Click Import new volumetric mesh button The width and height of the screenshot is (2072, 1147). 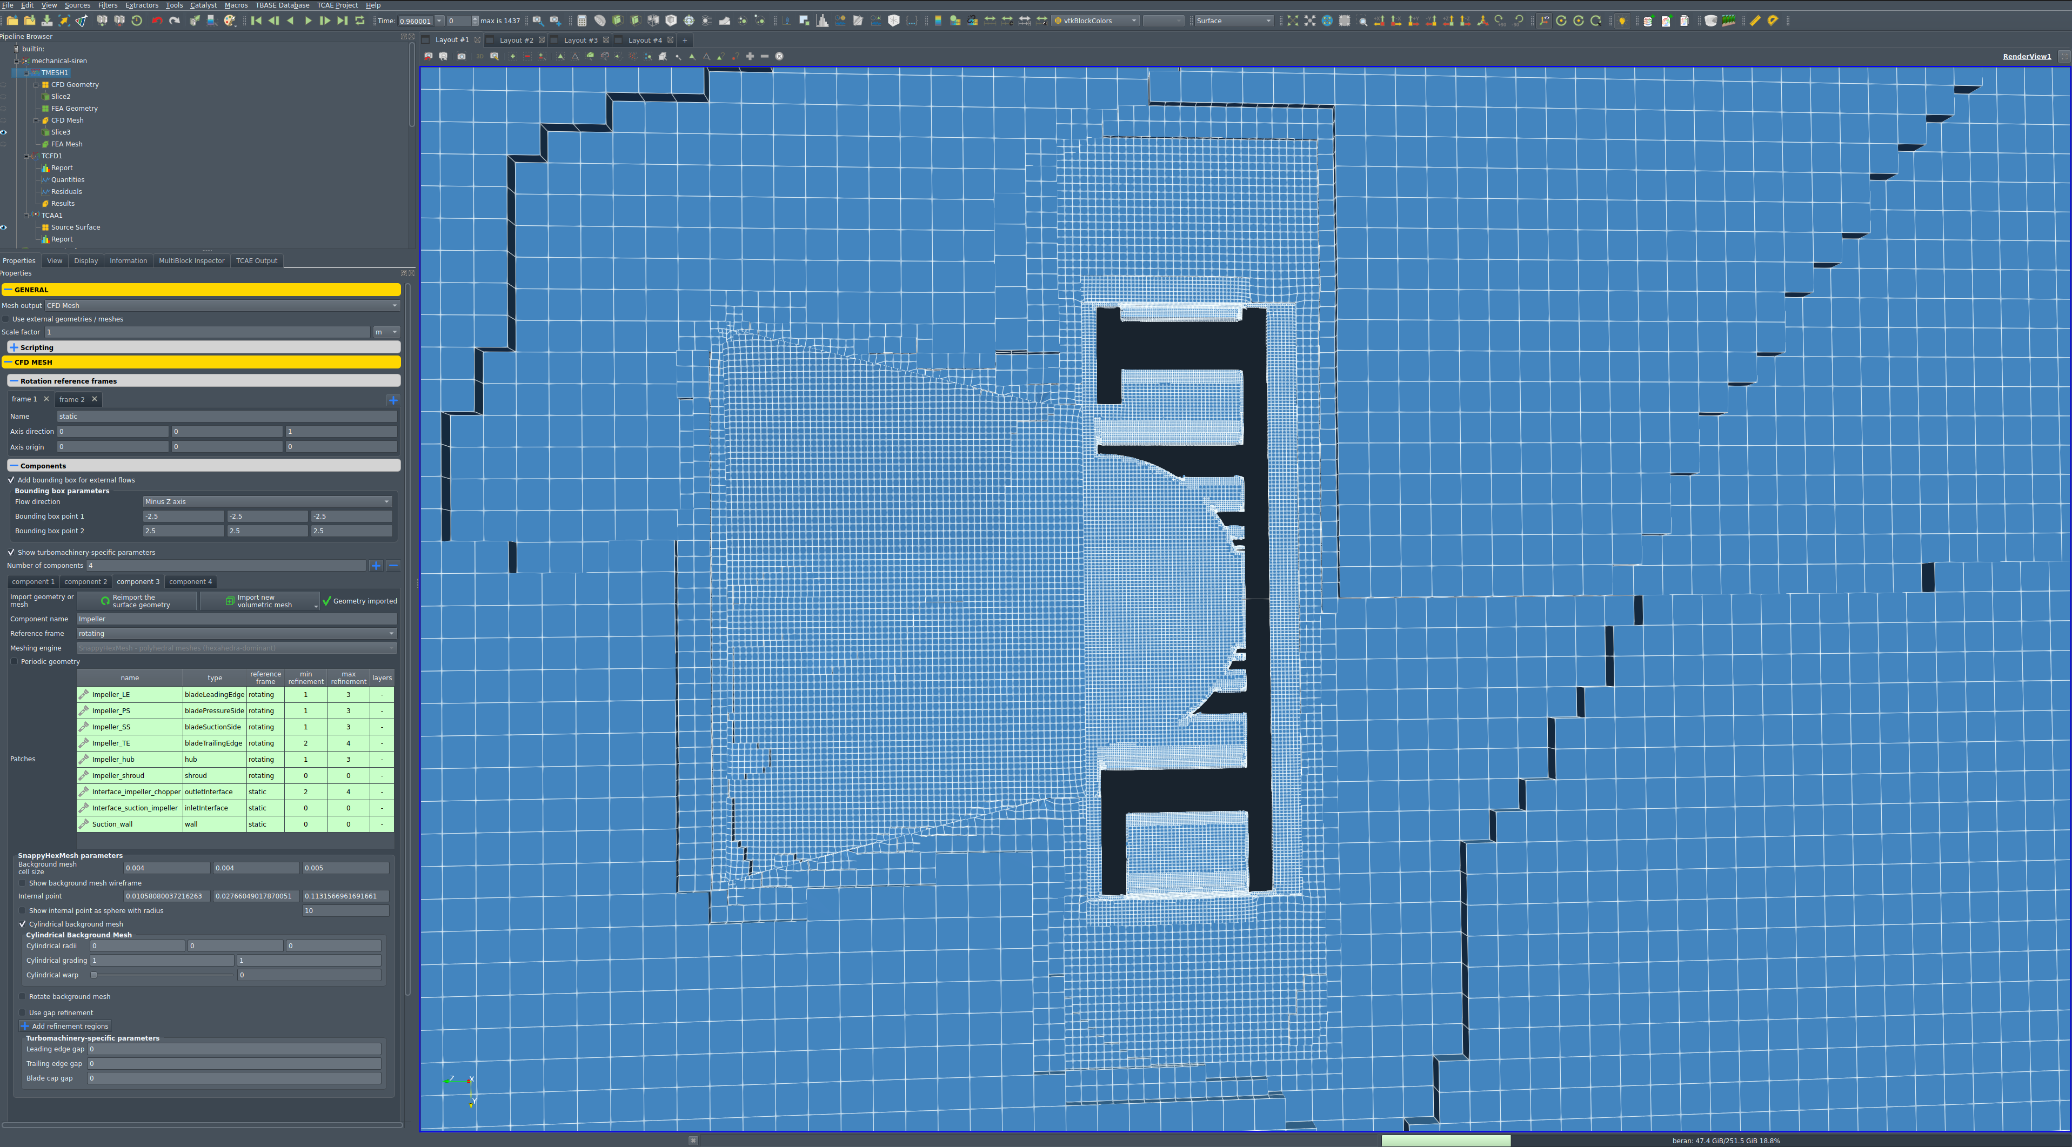point(260,601)
